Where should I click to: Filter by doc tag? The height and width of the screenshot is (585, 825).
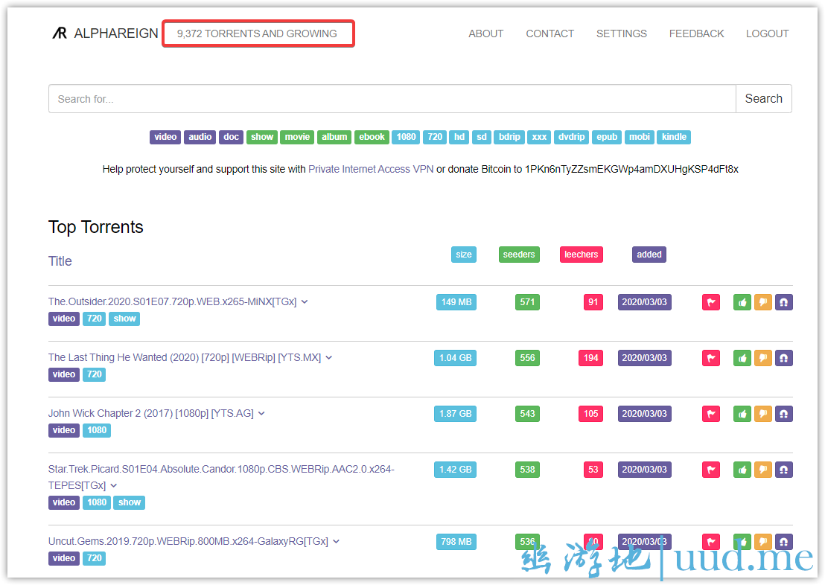tap(231, 137)
